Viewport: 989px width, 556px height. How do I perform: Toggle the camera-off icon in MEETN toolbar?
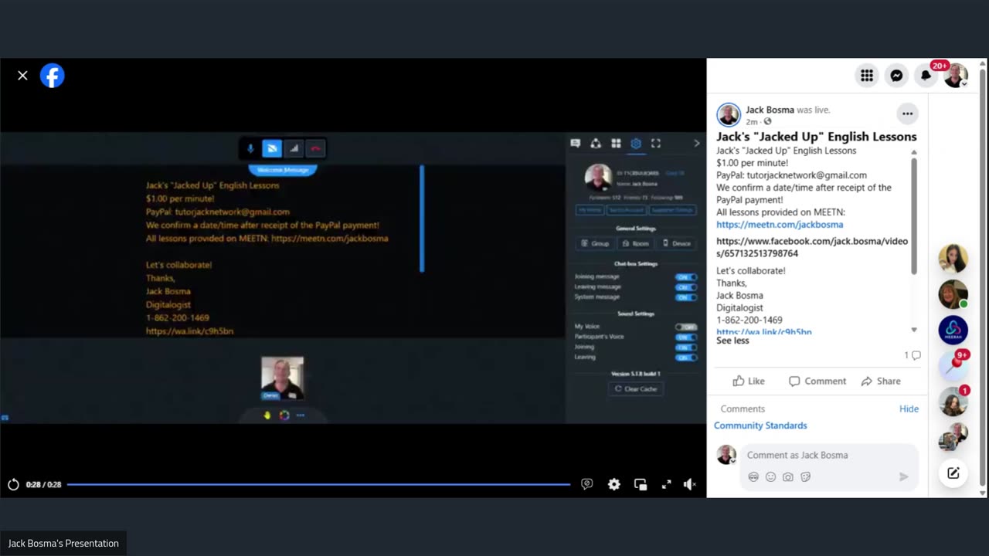pos(272,148)
